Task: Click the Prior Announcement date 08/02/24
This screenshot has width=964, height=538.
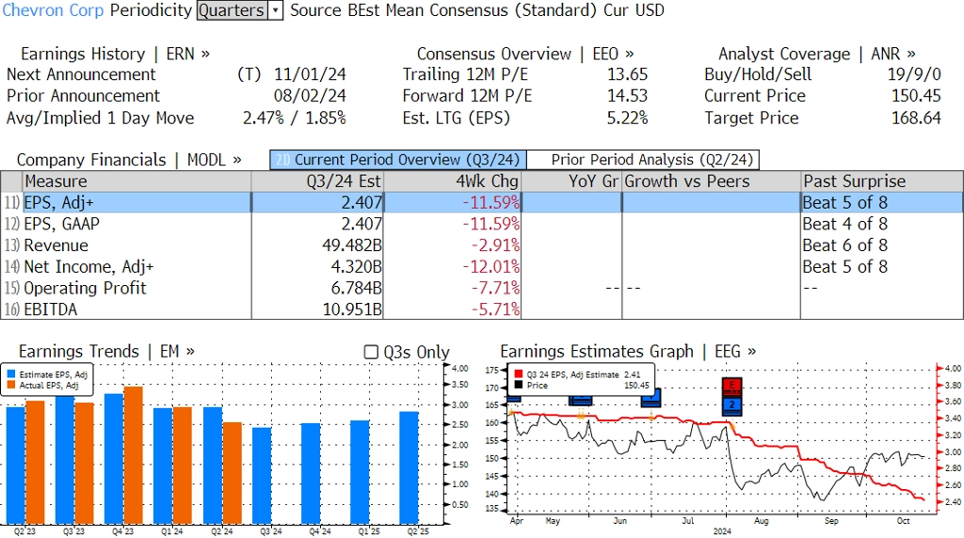Action: tap(310, 96)
